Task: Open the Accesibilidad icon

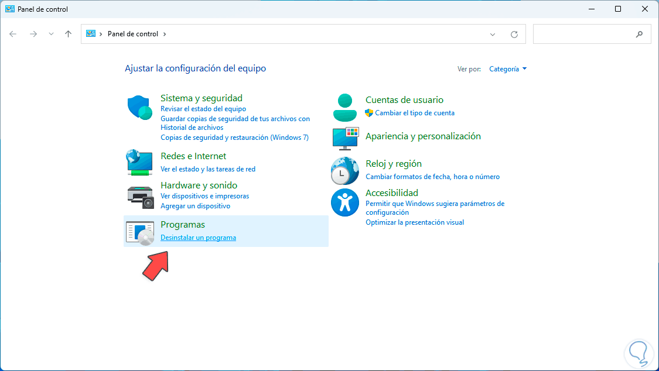Action: pyautogui.click(x=344, y=202)
